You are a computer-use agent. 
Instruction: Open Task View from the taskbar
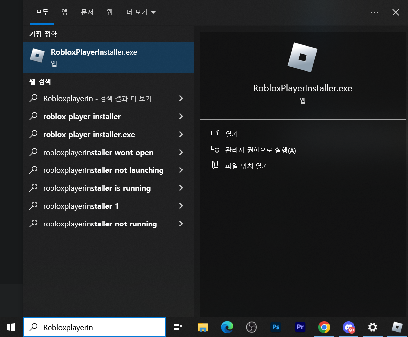pos(178,327)
